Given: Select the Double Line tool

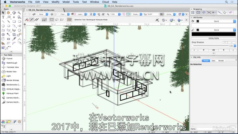Looking at the screenshot, I should coord(9,22).
